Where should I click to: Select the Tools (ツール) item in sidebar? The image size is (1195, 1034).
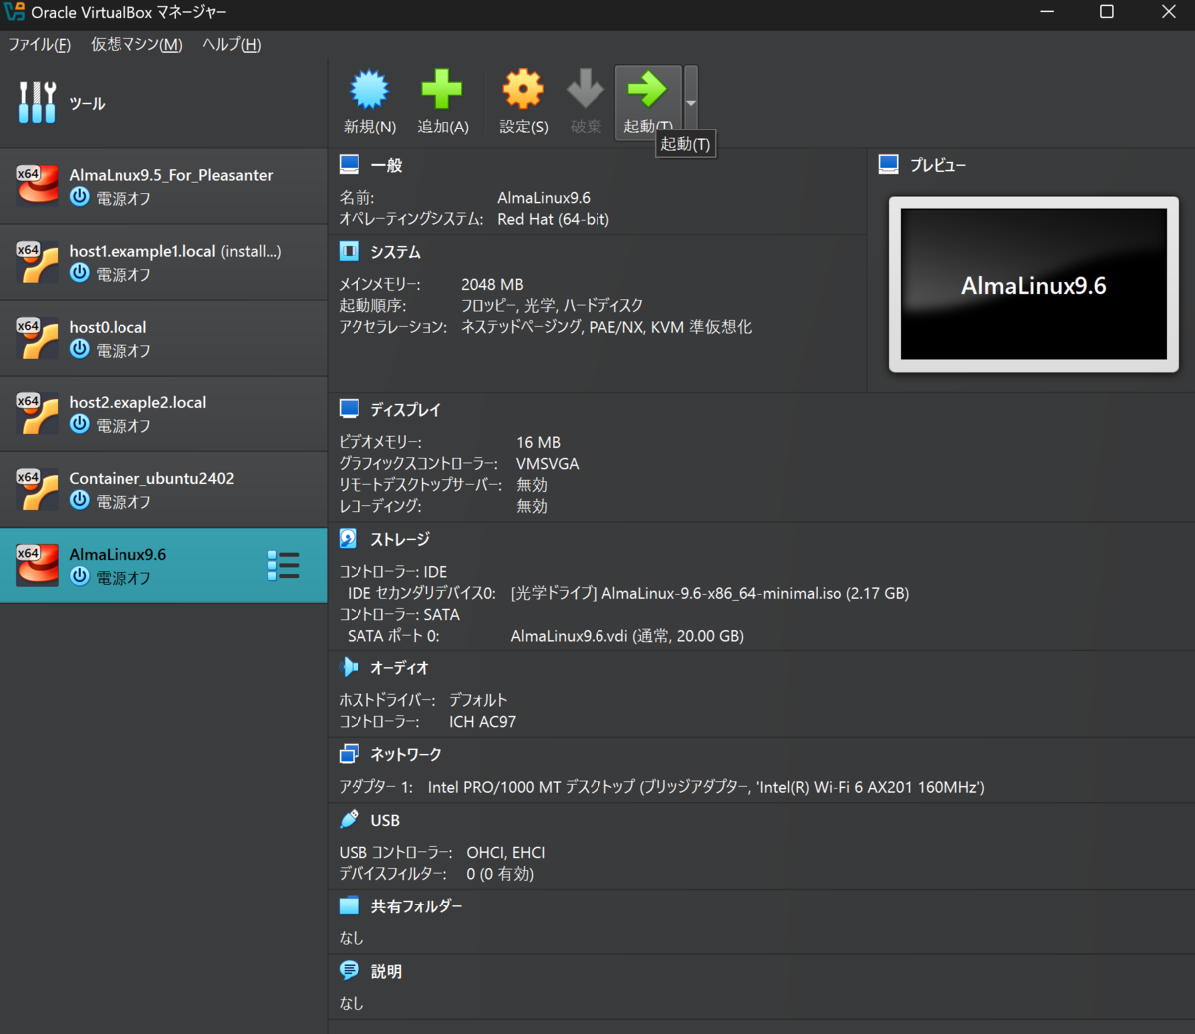pyautogui.click(x=163, y=103)
